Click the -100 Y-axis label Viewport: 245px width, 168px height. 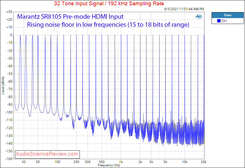9,112
